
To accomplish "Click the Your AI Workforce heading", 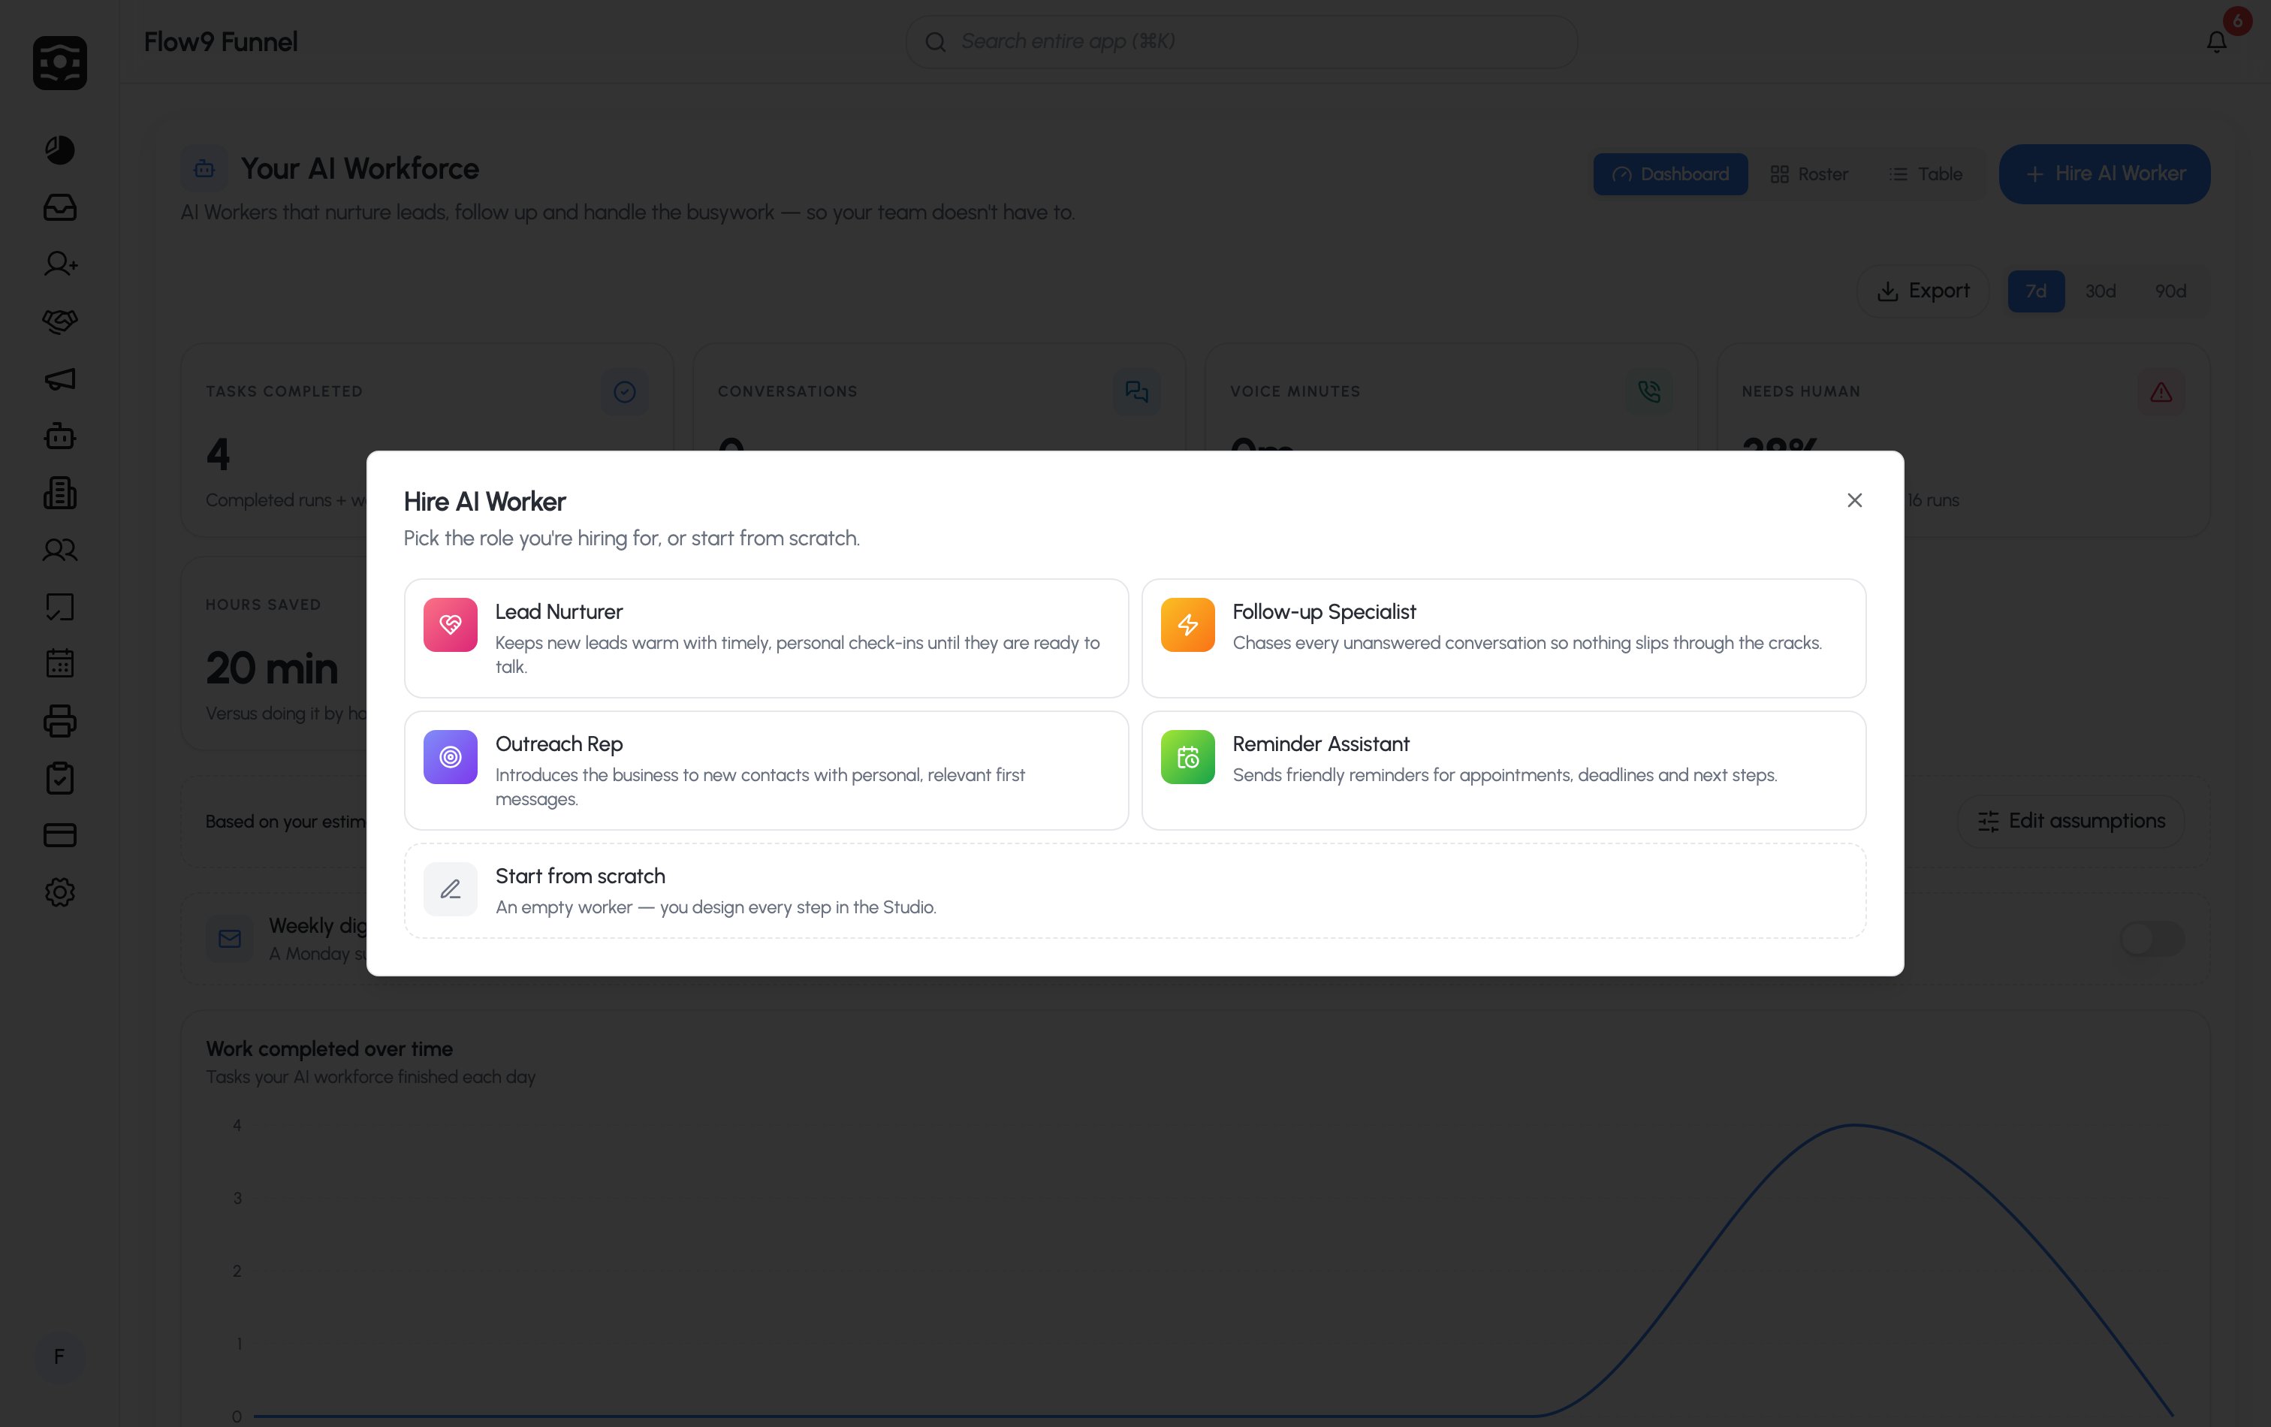I will (x=359, y=169).
